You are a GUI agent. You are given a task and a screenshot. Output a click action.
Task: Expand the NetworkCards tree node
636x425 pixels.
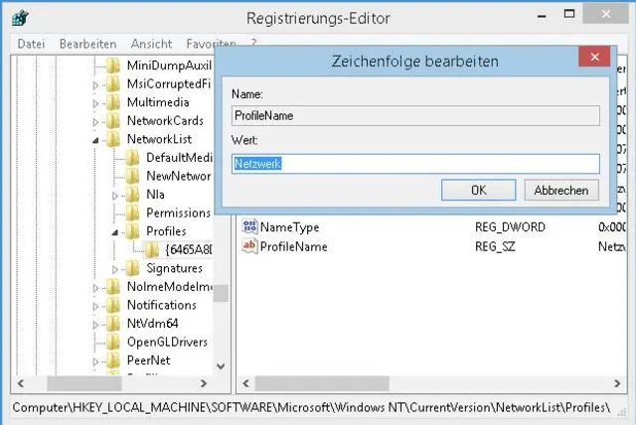point(95,122)
